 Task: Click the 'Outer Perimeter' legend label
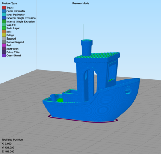16,11
